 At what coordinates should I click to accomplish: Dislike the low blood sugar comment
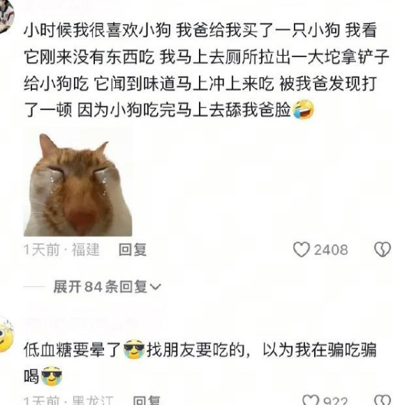point(383,400)
